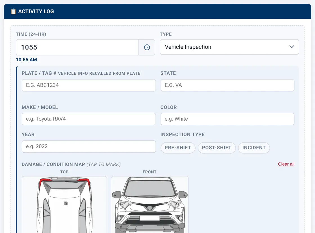Click the 10:55 AM time text
Image resolution: width=315 pixels, height=233 pixels.
26,60
